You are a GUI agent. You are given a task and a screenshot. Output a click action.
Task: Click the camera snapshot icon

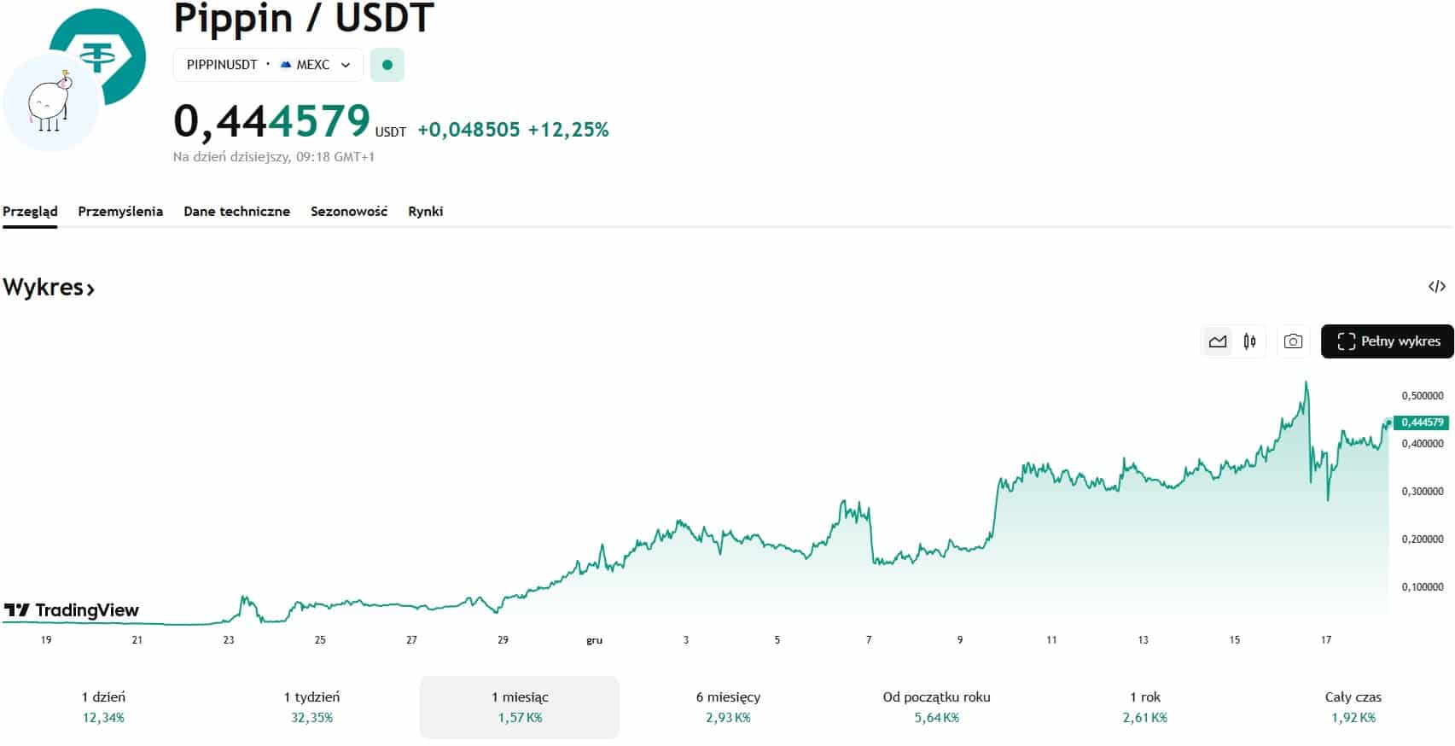[1293, 341]
